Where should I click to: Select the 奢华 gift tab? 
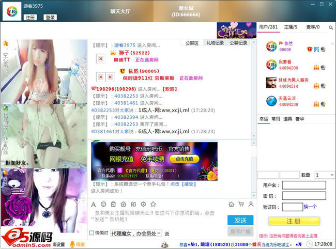(x=300, y=119)
